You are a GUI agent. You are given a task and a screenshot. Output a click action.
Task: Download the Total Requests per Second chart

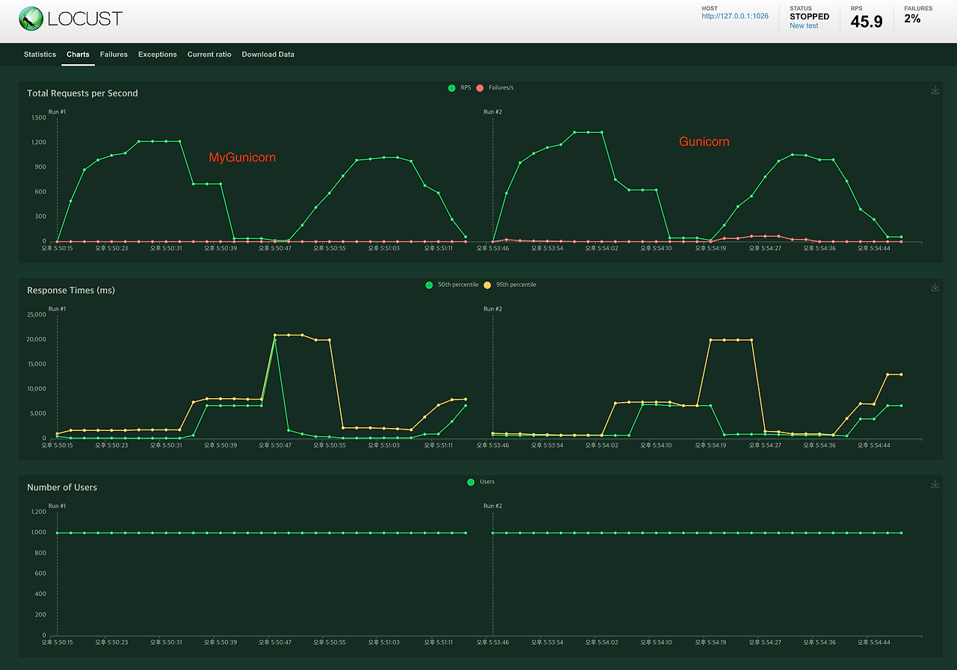935,90
